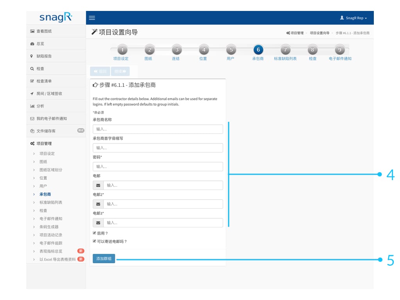
Task: Toggle the hamburger menu icon
Action: coord(92,18)
